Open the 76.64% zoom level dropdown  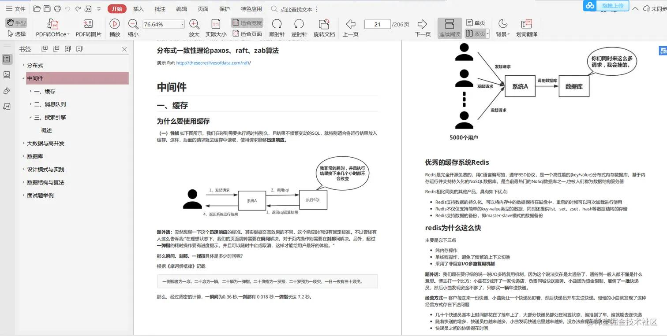coord(183,25)
